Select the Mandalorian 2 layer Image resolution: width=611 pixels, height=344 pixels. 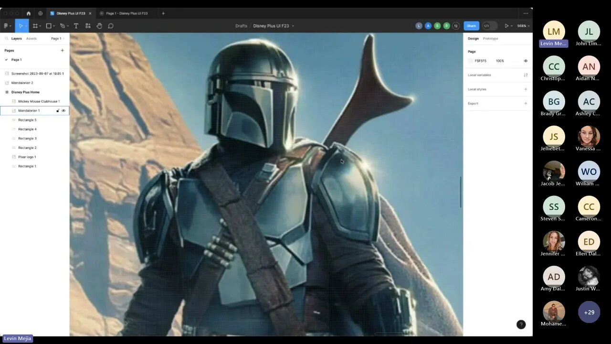(34, 83)
